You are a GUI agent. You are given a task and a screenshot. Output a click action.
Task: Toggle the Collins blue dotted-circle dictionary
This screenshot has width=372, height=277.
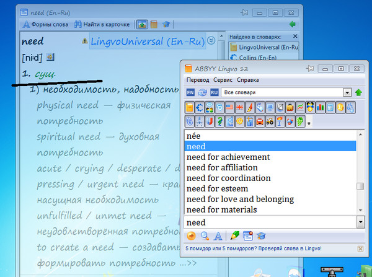200,108
